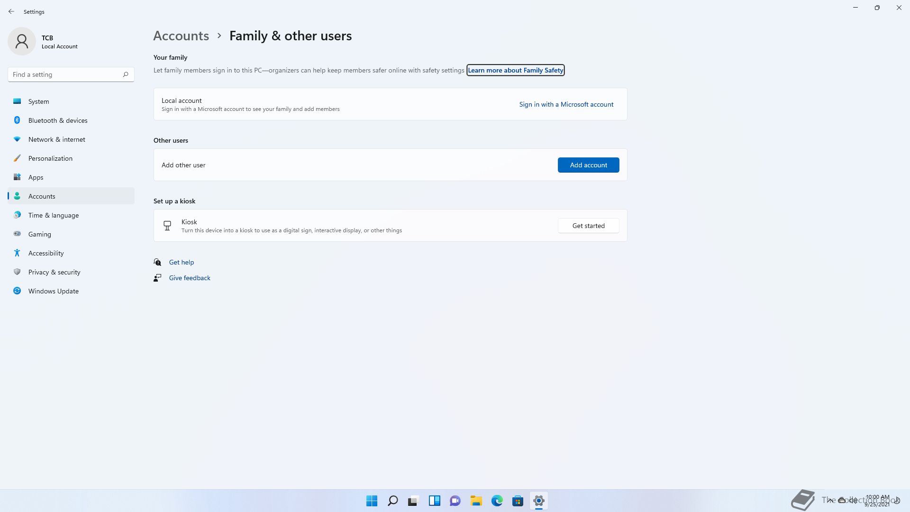This screenshot has height=512, width=910.
Task: Select System in the sidebar
Action: 71,101
